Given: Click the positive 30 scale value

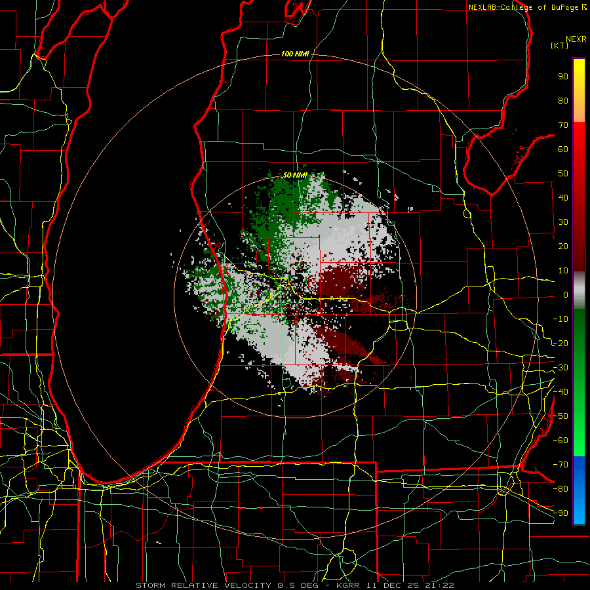Looking at the screenshot, I should 563,222.
